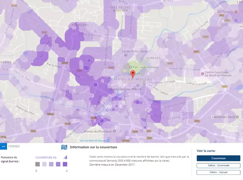The image size is (243, 180).
Task: Open the Google logo link on map
Action: point(8,139)
